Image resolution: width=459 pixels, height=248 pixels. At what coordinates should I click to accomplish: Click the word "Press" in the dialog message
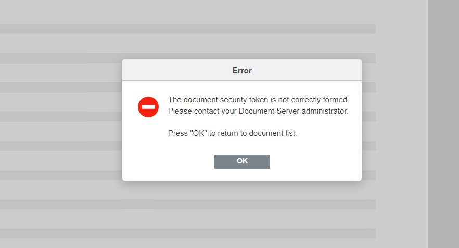pos(177,133)
